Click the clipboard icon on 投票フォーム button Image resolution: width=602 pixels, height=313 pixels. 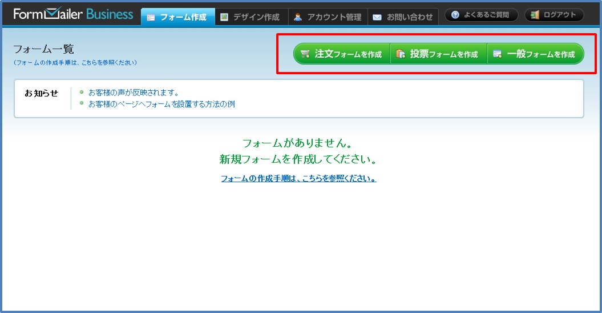pos(401,54)
